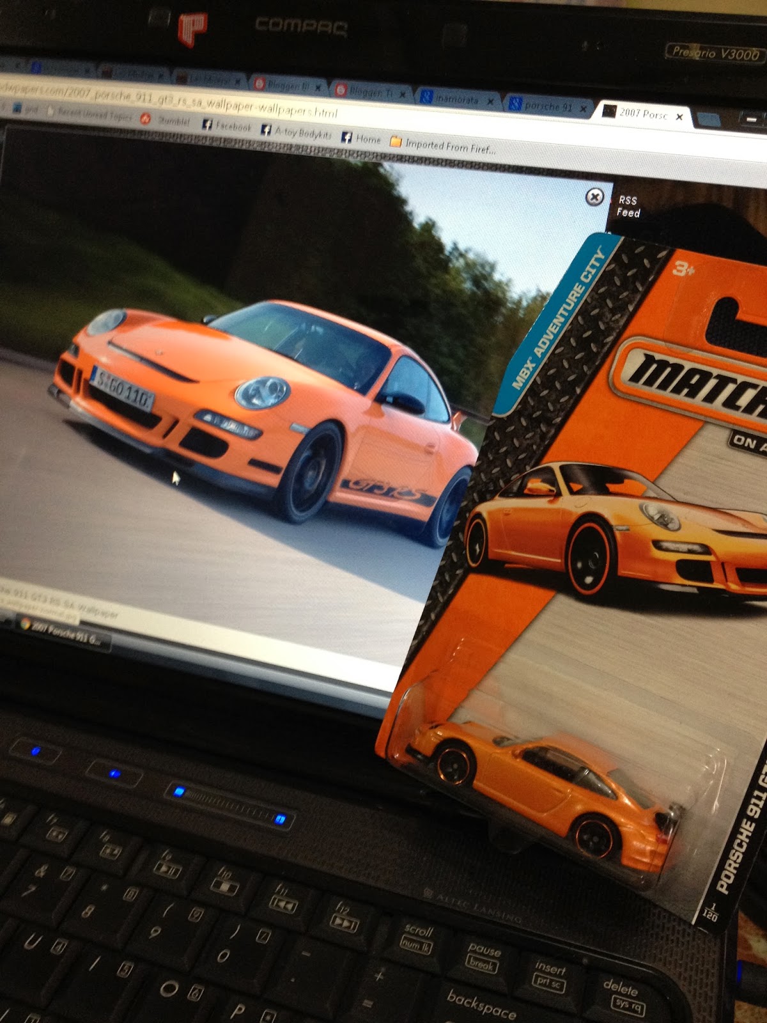Close the "2007 Porsc" tab
The height and width of the screenshot is (1023, 767).
pos(679,117)
